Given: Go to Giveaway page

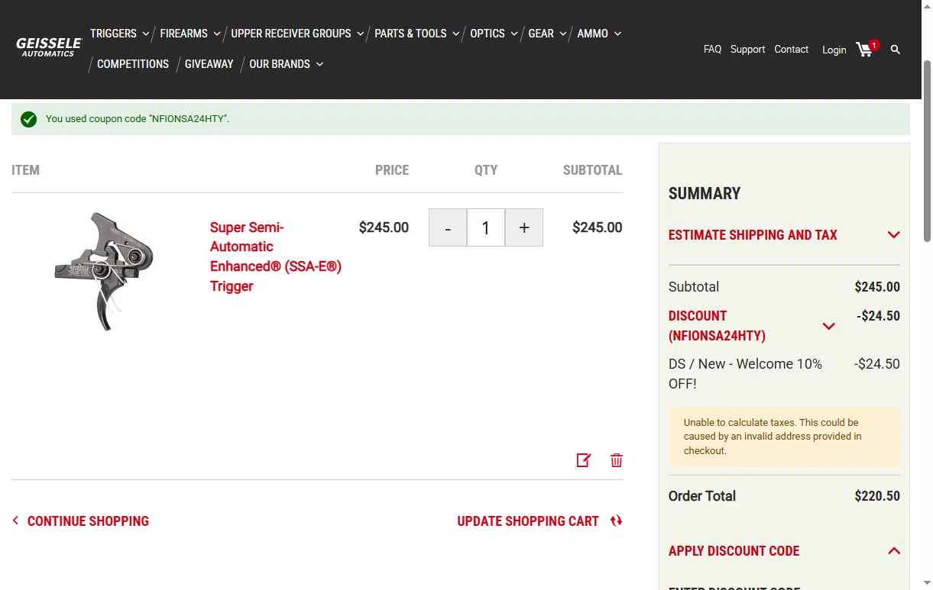Looking at the screenshot, I should (x=209, y=64).
